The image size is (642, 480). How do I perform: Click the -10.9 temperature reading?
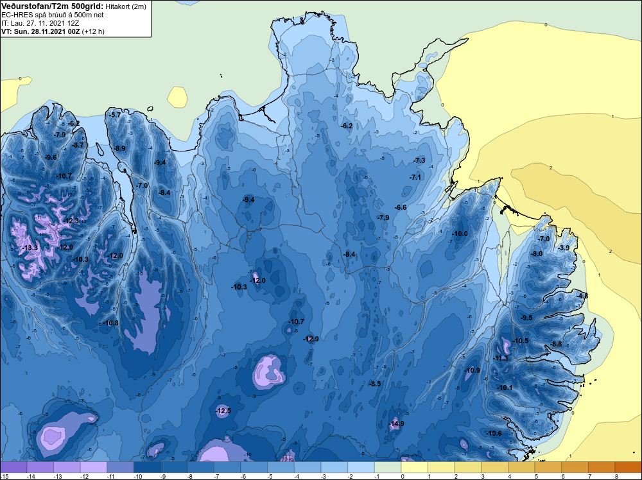pos(473,370)
